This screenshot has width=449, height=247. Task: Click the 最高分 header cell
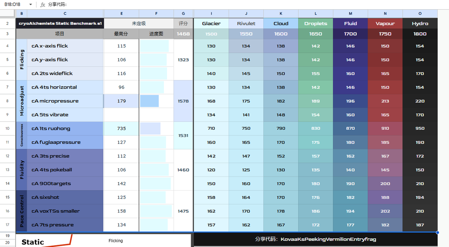(x=121, y=34)
